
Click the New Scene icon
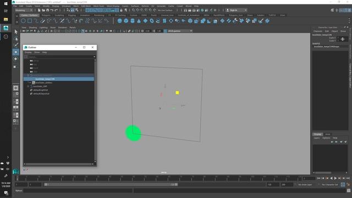click(39, 10)
